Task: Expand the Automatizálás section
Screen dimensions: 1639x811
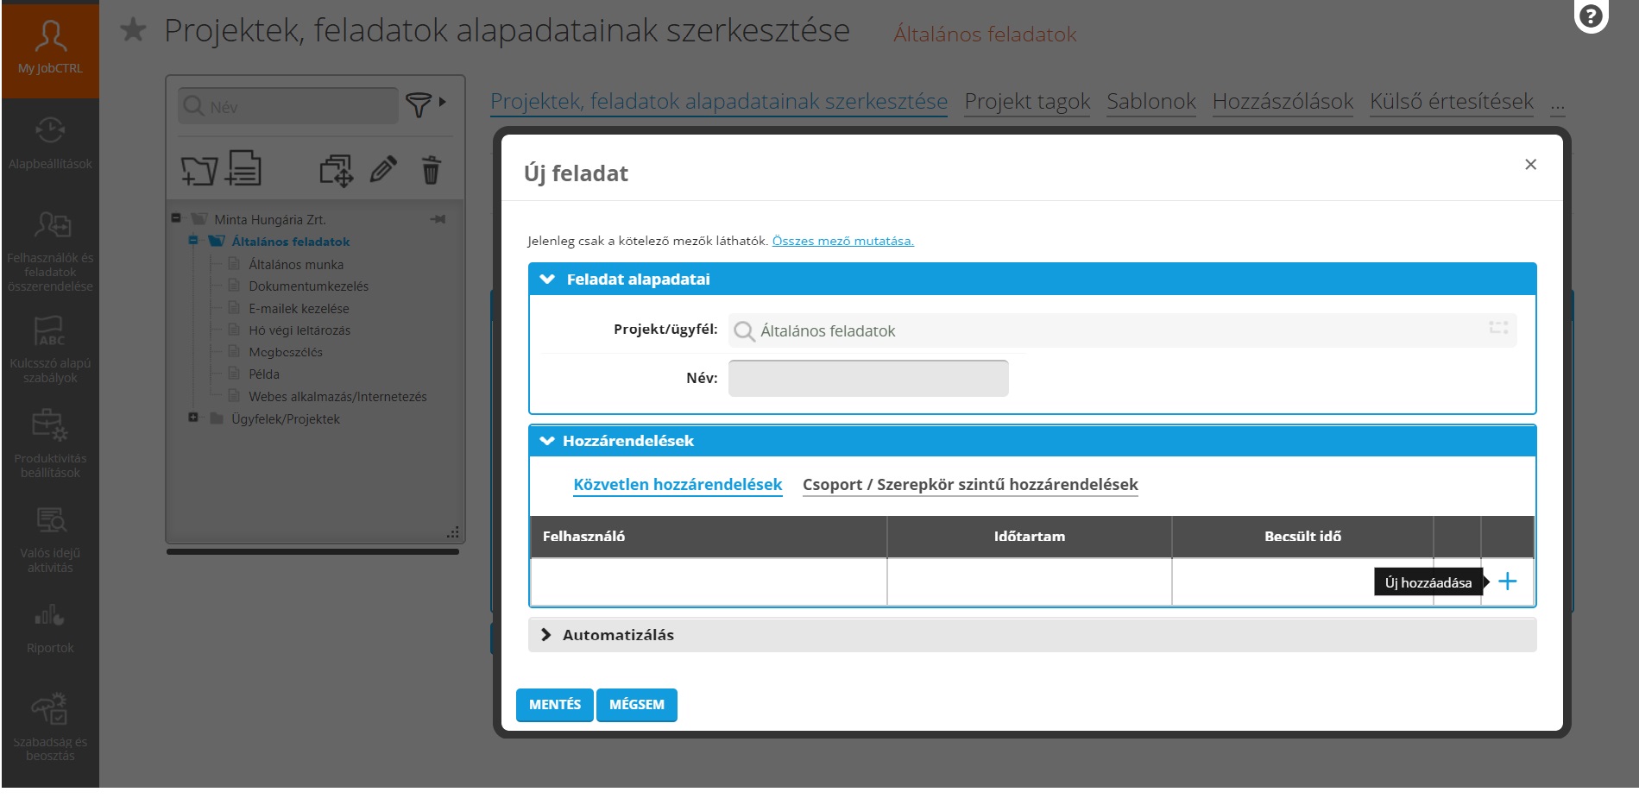Action: [546, 635]
